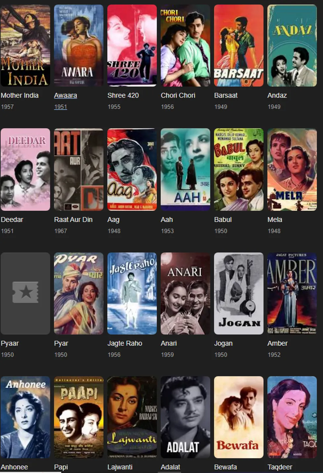This screenshot has width=323, height=473.
Task: Click the Jogan title link
Action: 223,343
